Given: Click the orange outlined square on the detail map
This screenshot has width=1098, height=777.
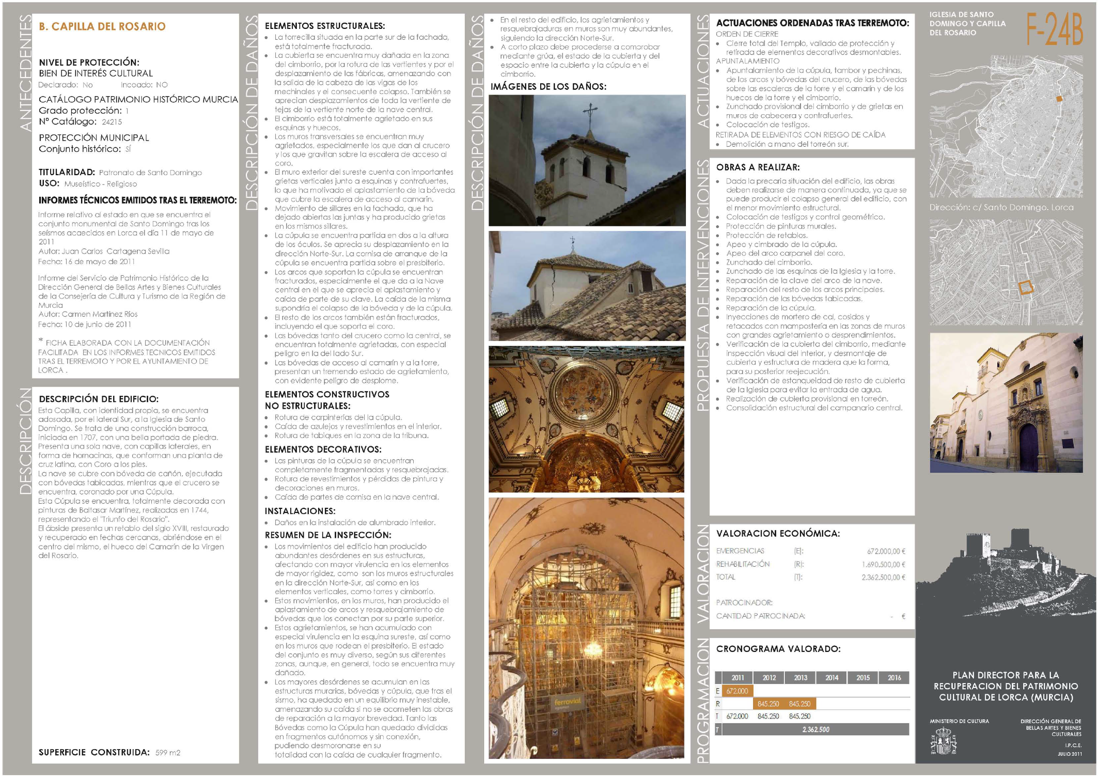Looking at the screenshot, I should (1026, 288).
